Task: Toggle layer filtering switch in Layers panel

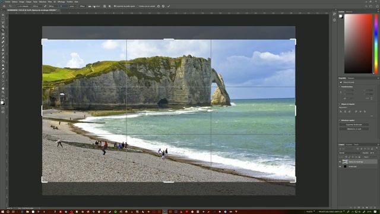Action: 376,148
